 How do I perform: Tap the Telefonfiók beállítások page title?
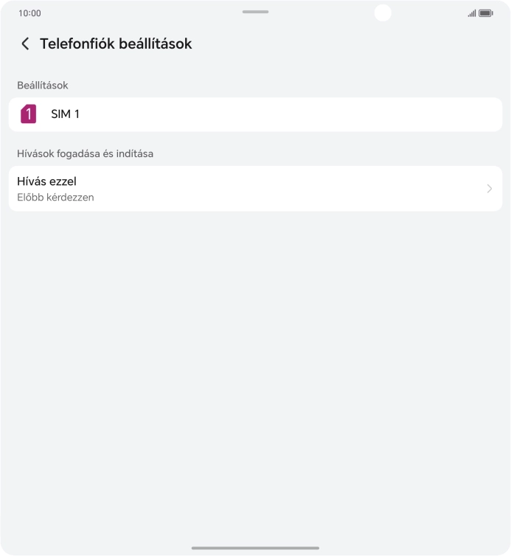[x=116, y=44]
